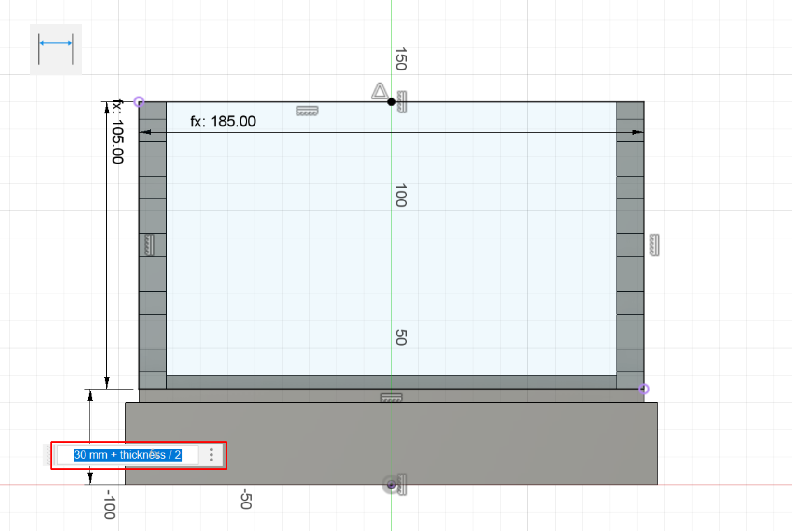This screenshot has height=531, width=792.
Task: Click the midpoint triangle constraint icon at top
Action: 380,91
